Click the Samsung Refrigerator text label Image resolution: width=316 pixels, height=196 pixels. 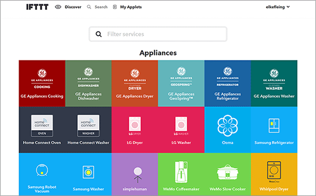(274, 143)
